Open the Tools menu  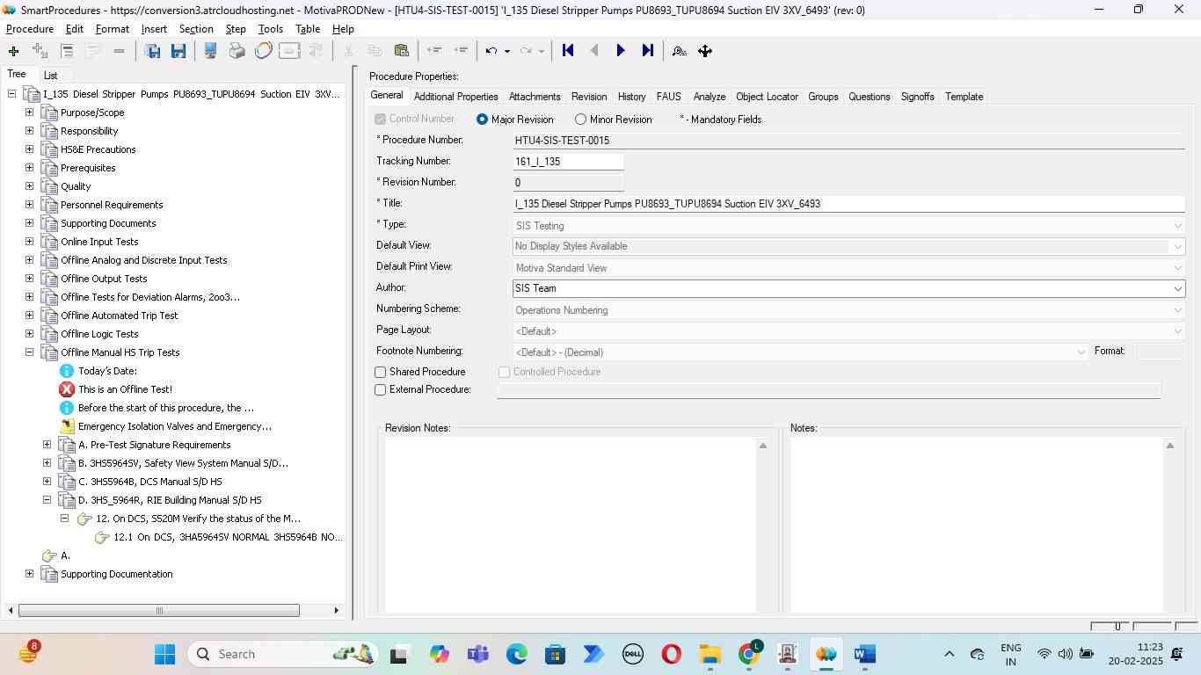click(270, 29)
